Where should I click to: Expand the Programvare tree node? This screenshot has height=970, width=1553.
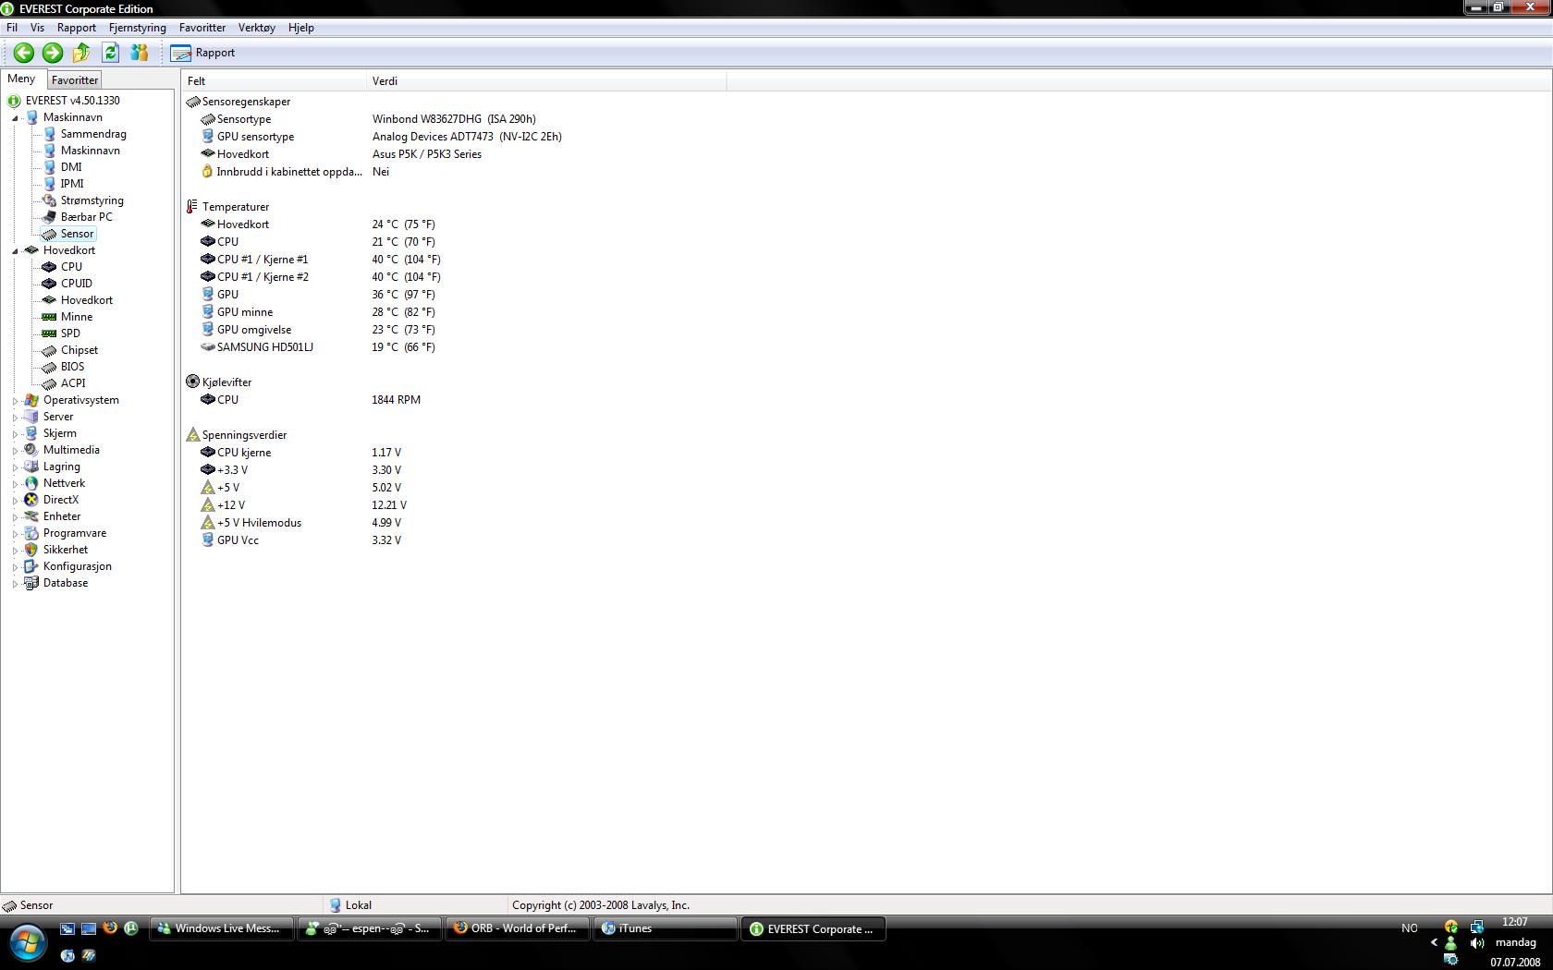pos(15,534)
